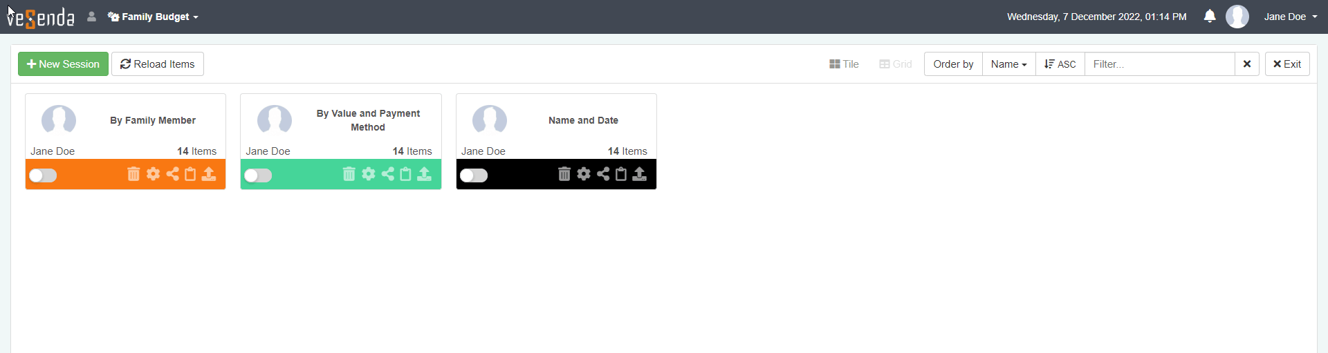Screen dimensions: 1328x353
Task: Open settings gear on Name and Date card
Action: click(584, 174)
